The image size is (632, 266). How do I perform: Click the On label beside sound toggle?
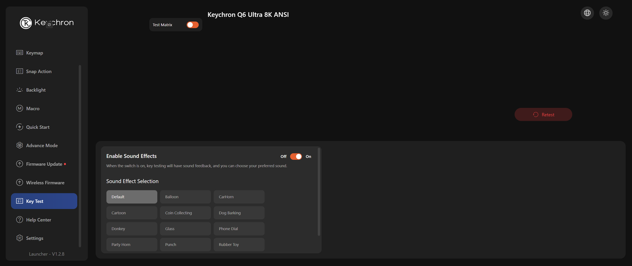(309, 156)
